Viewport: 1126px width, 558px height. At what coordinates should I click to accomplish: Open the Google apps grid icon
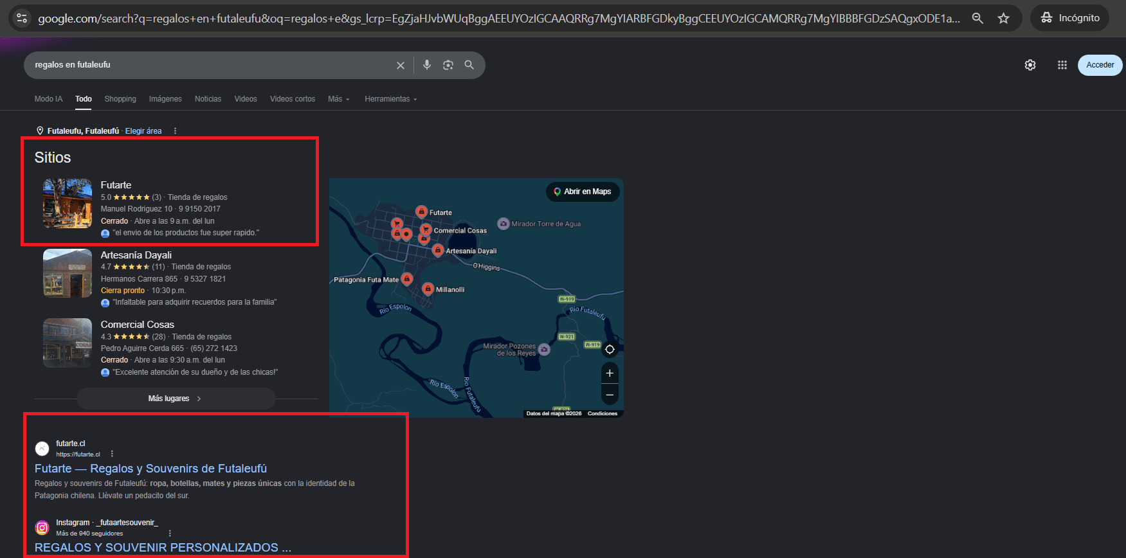[x=1062, y=65]
